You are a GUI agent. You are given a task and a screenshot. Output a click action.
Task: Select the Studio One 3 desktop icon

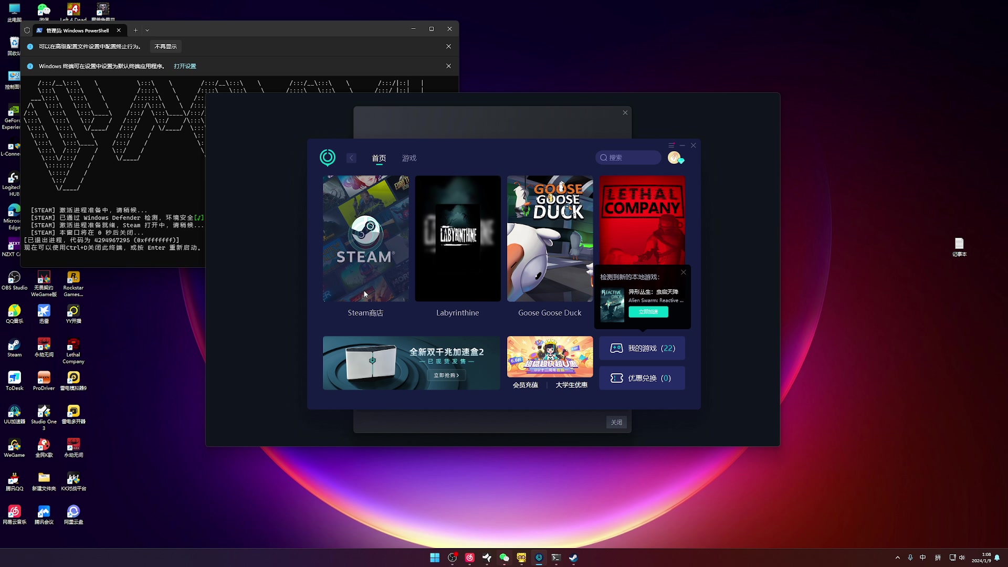[x=44, y=418]
